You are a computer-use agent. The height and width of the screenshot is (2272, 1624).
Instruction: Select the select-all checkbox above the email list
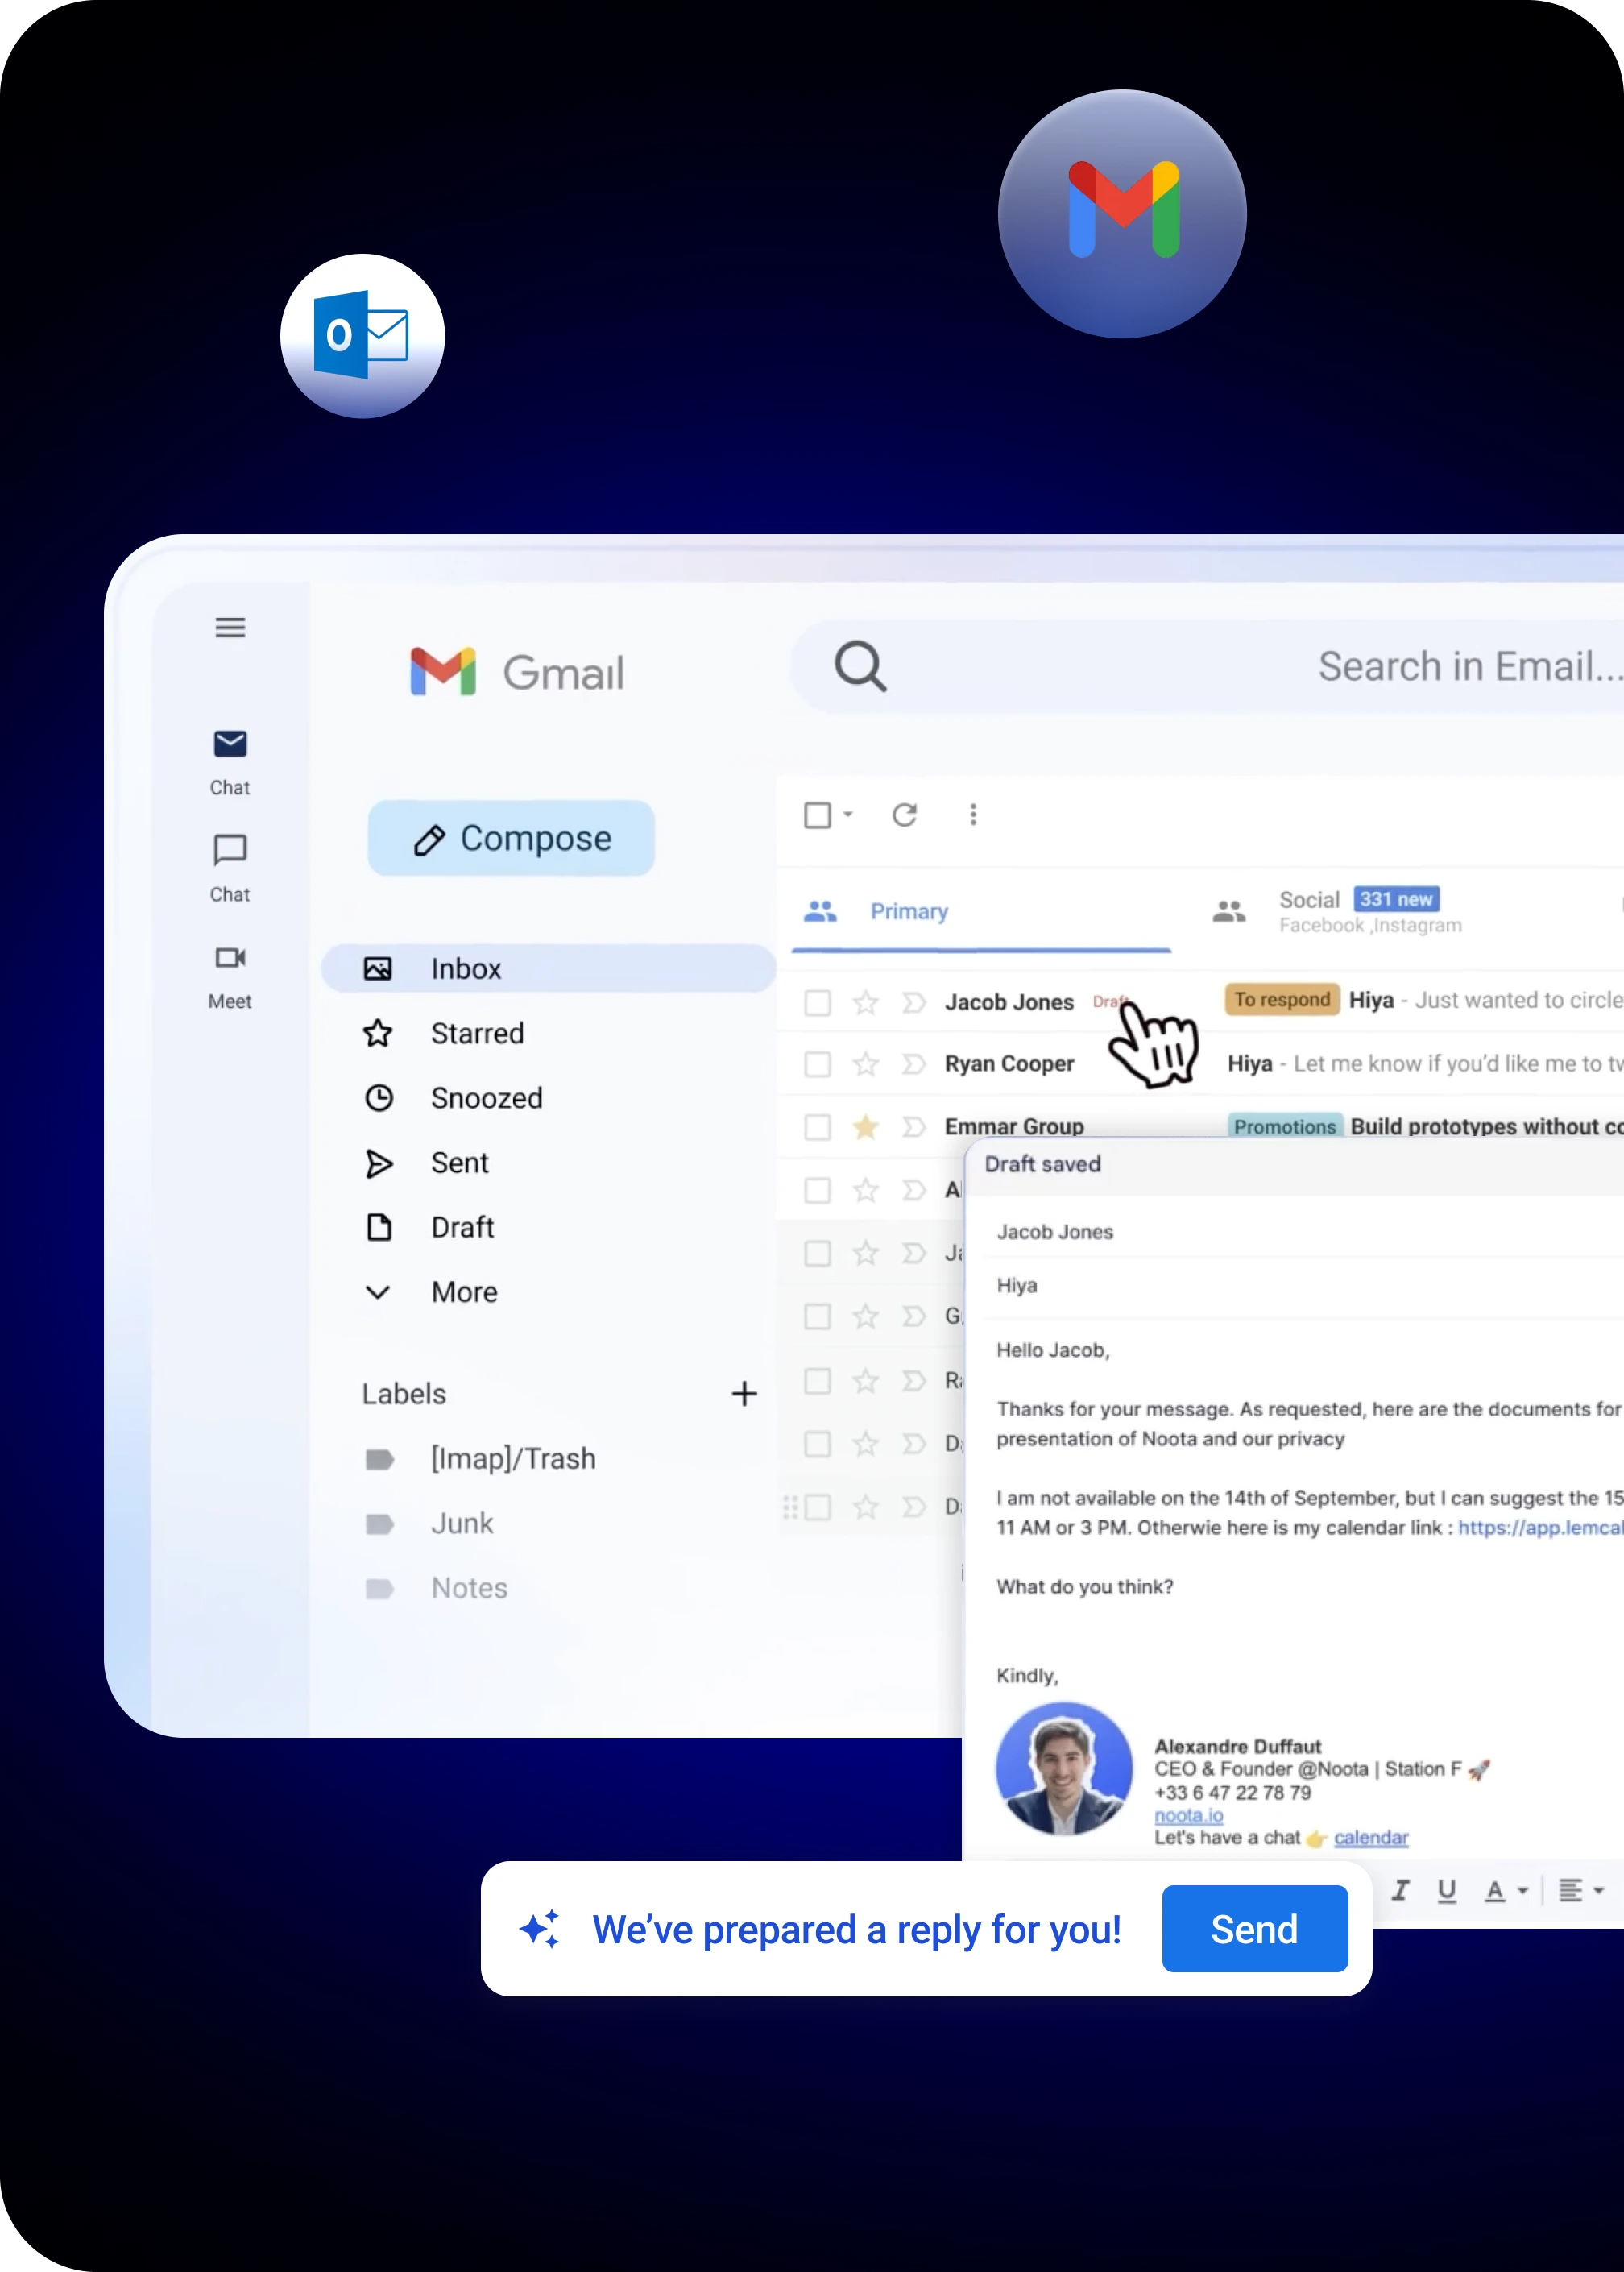tap(817, 815)
